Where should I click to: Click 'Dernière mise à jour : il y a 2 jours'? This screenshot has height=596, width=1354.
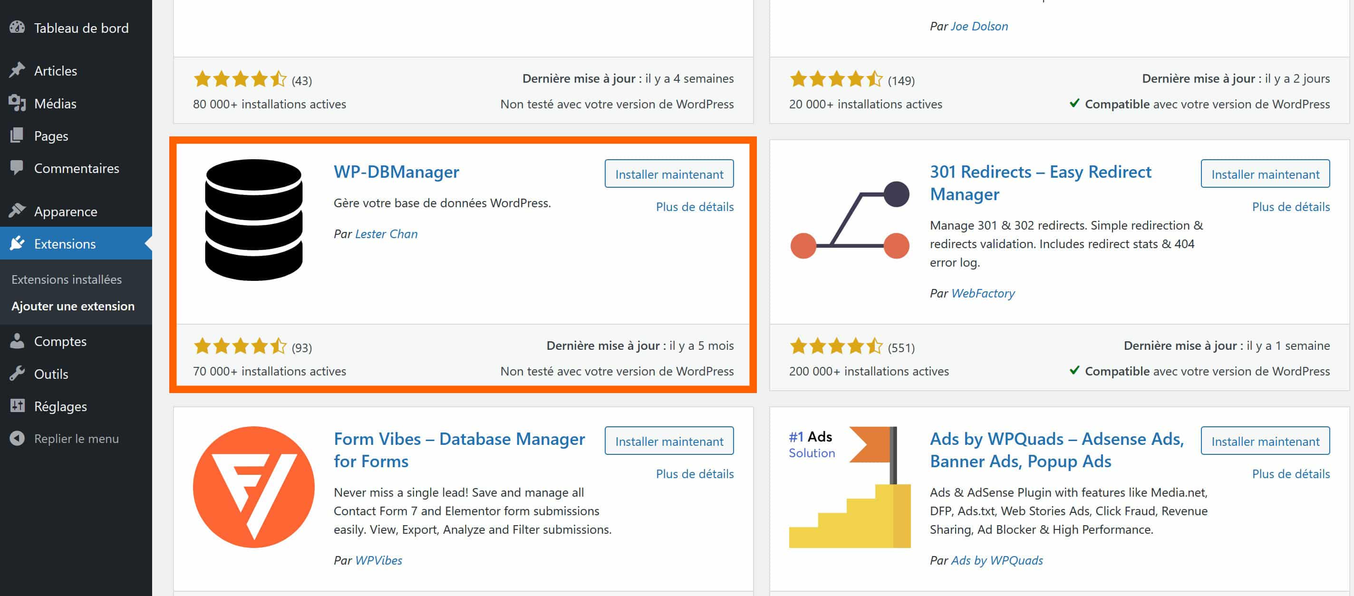(x=1236, y=78)
